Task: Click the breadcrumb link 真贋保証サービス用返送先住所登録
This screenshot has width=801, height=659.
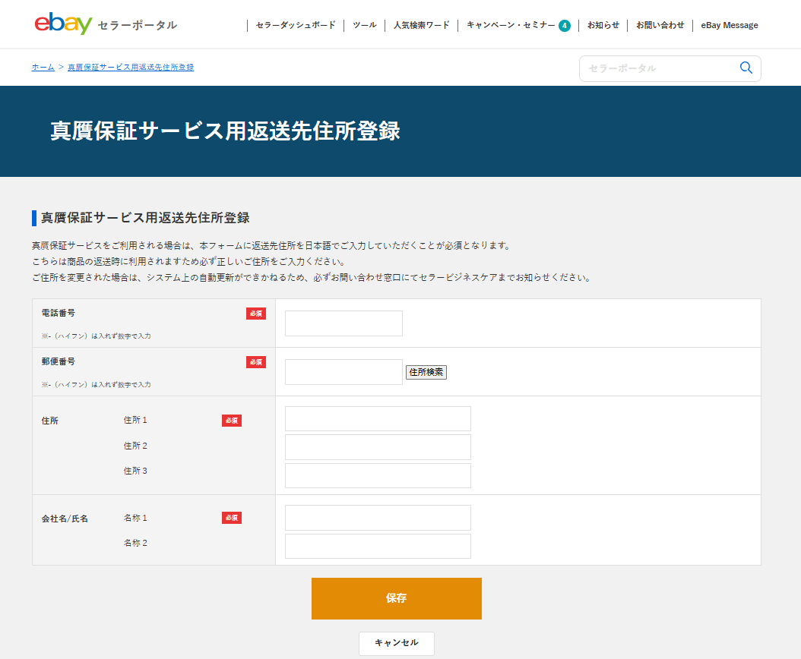Action: (x=129, y=67)
